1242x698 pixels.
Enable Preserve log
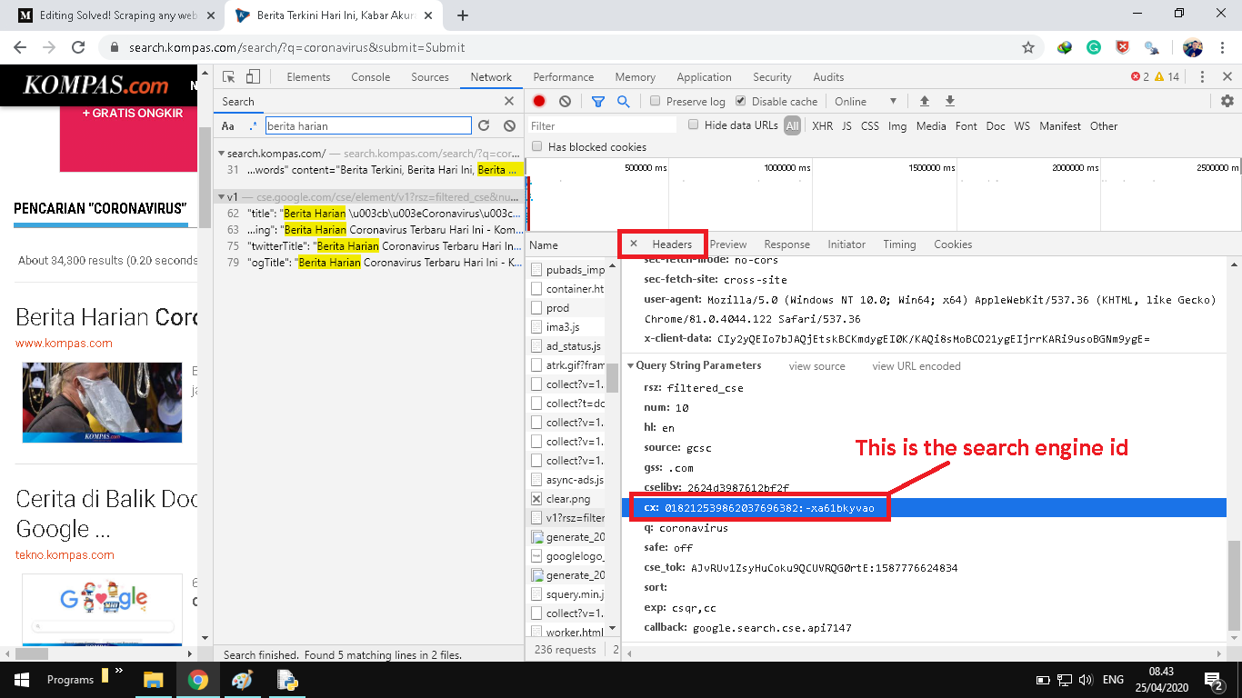click(x=652, y=101)
